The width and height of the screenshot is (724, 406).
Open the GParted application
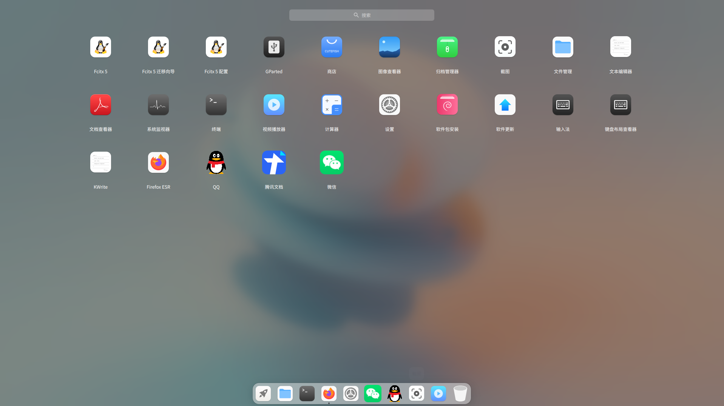click(274, 47)
